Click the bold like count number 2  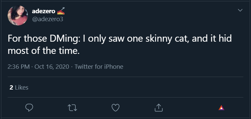(11, 88)
